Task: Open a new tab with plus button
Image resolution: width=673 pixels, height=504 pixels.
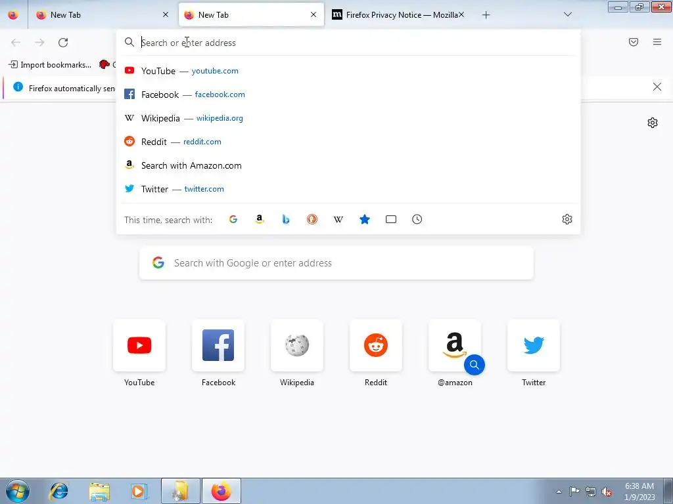Action: pos(486,15)
